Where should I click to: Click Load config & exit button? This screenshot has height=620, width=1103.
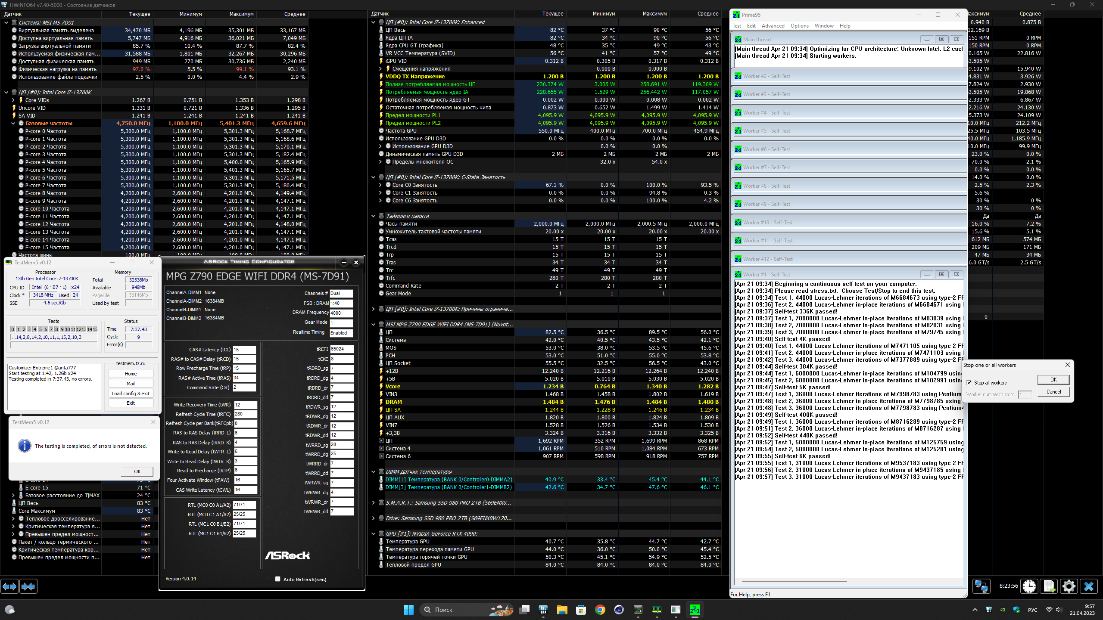[131, 394]
